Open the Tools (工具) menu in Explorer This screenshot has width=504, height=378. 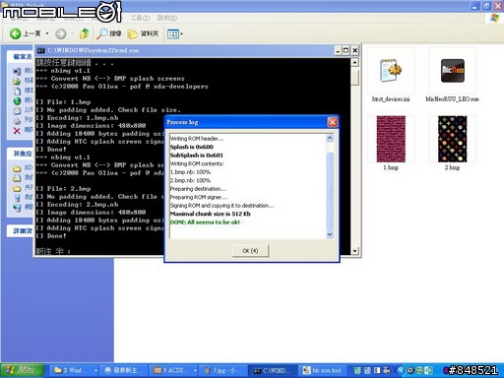pos(140,18)
